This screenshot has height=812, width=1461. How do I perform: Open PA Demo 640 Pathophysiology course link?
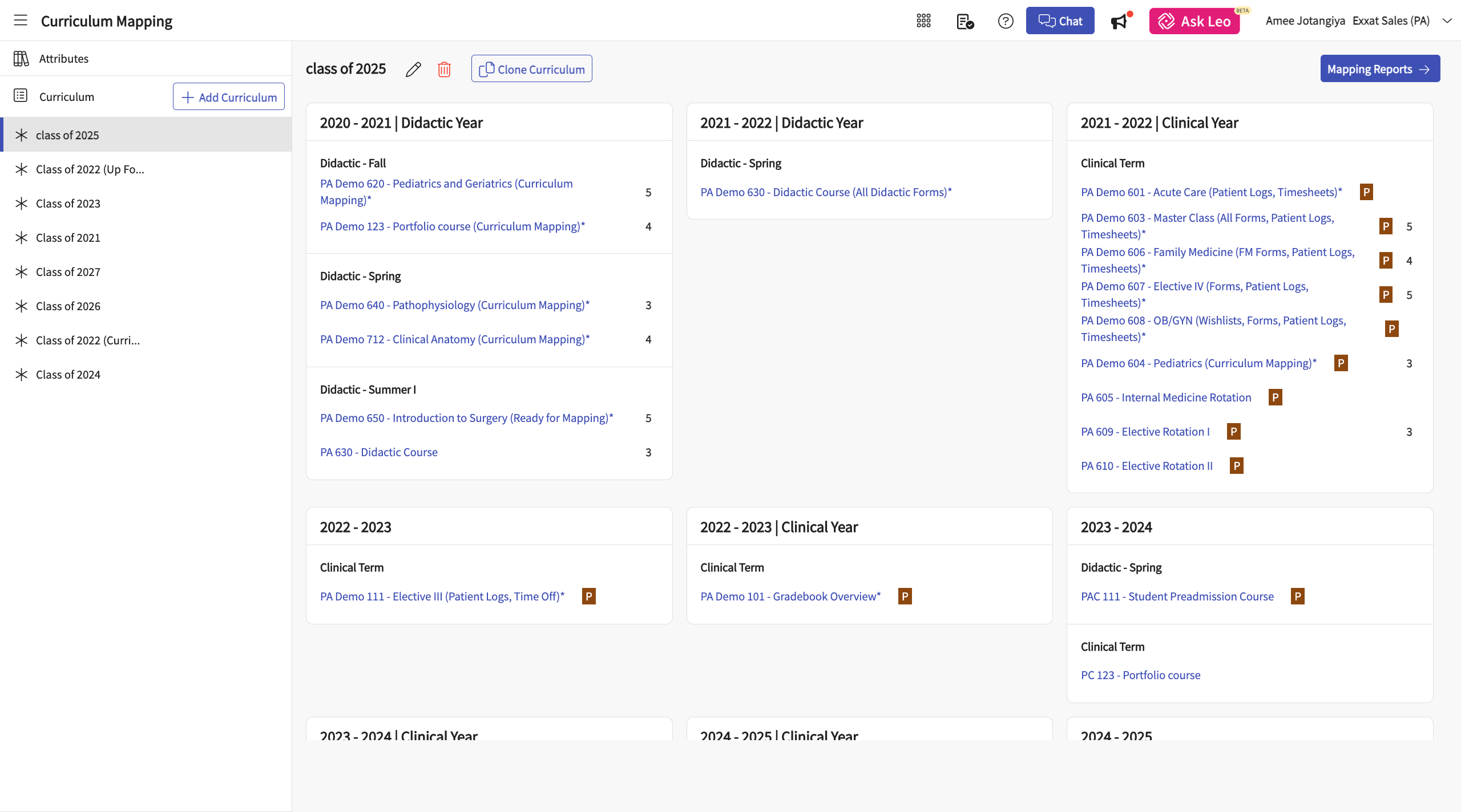[454, 305]
